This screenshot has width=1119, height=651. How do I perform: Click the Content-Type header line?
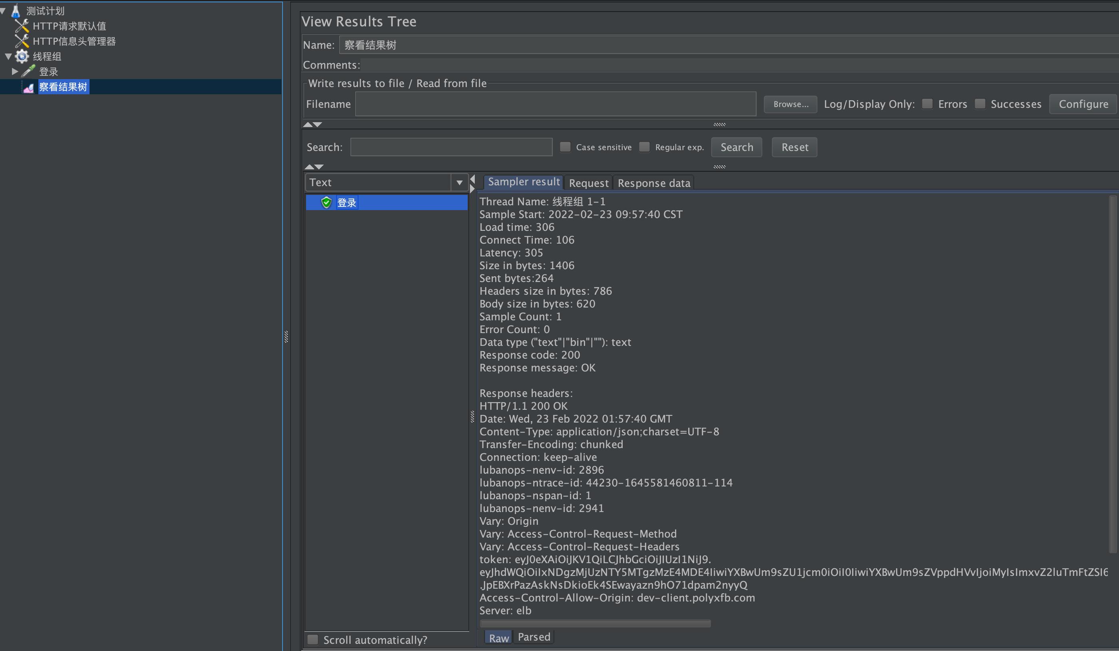(x=599, y=432)
